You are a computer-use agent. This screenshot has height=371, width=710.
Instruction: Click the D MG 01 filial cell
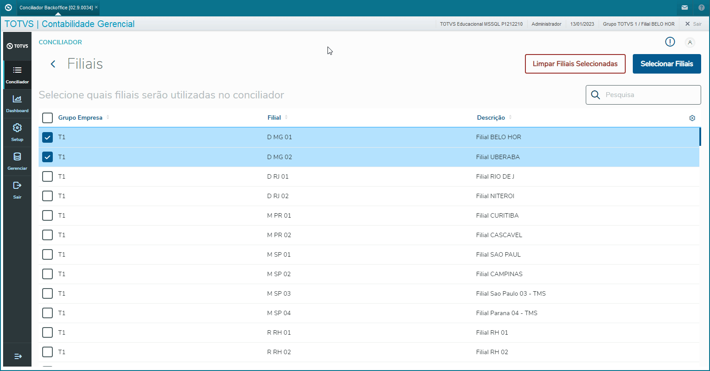pos(280,137)
